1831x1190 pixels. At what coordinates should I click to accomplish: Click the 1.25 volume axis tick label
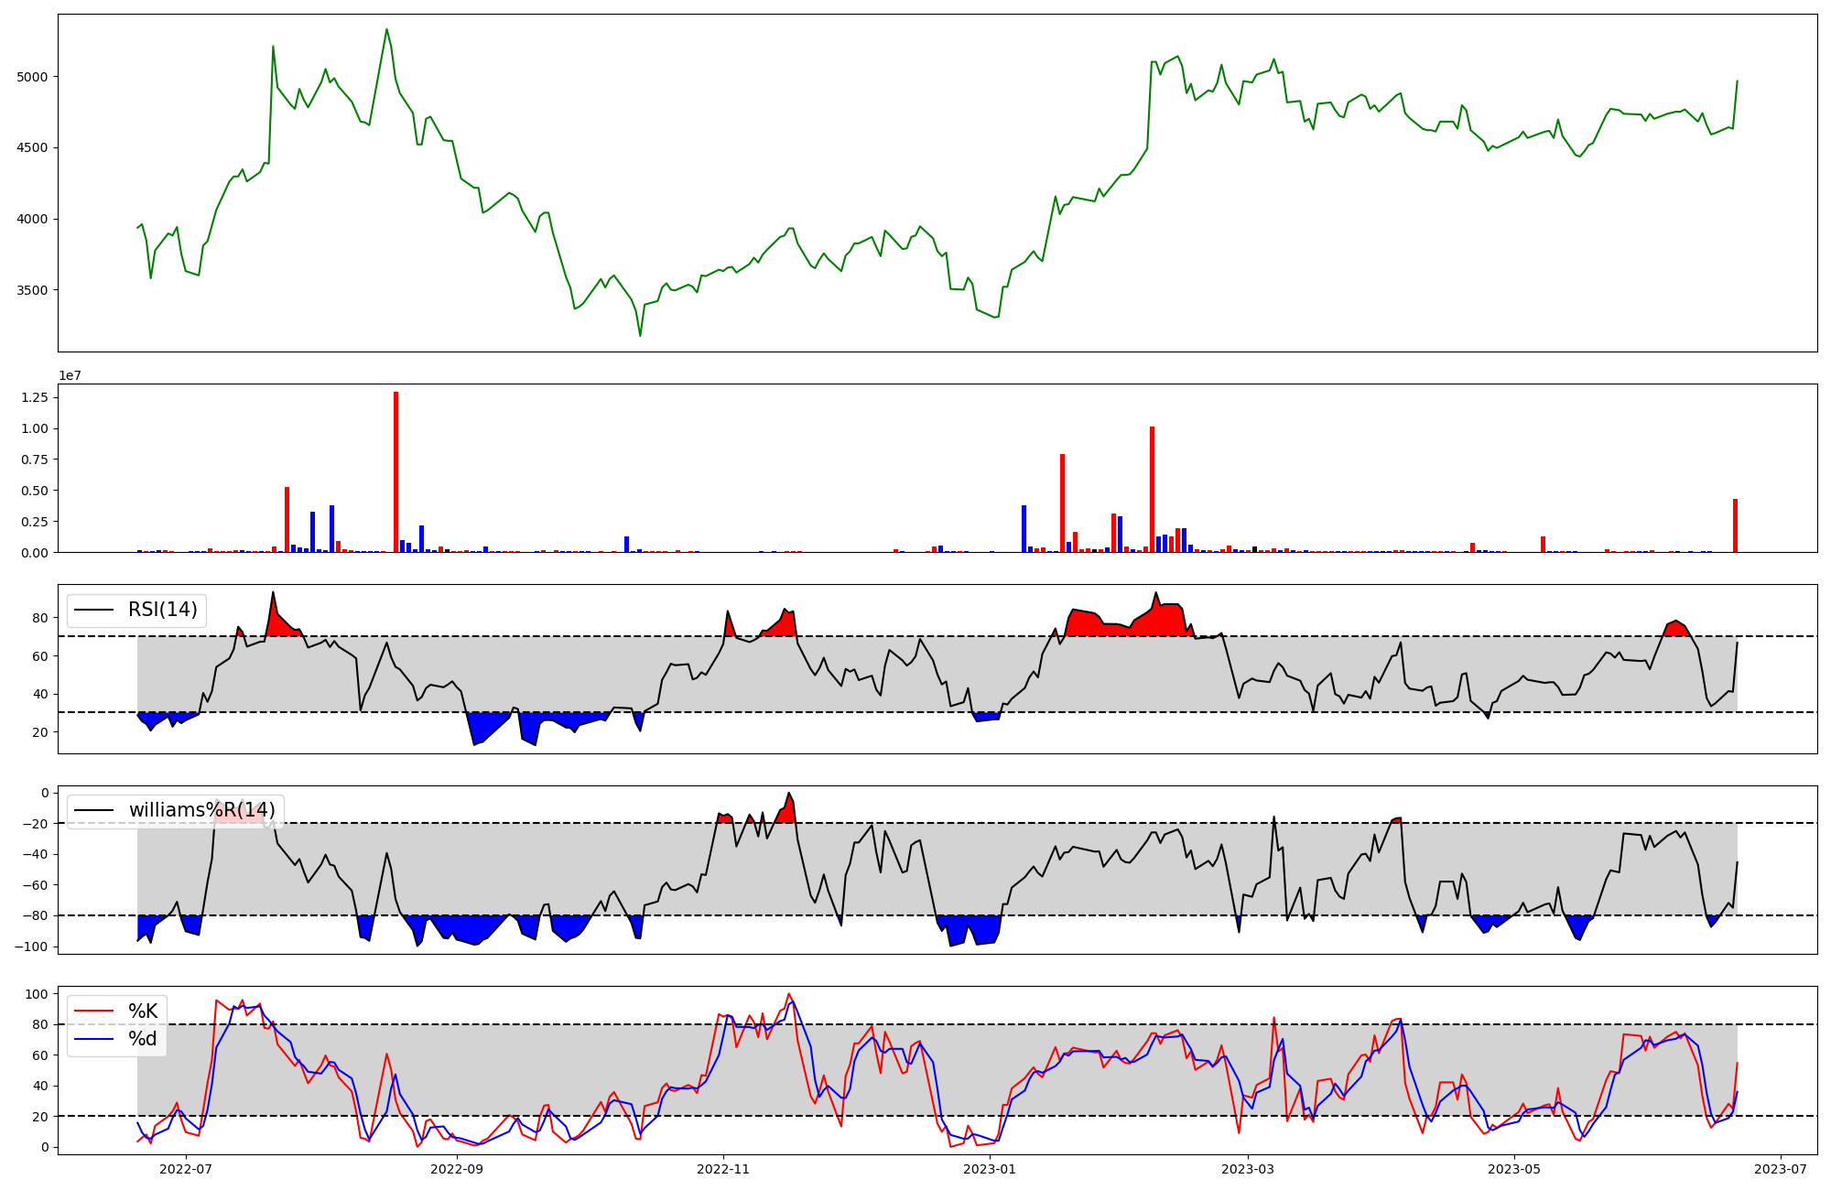[37, 397]
